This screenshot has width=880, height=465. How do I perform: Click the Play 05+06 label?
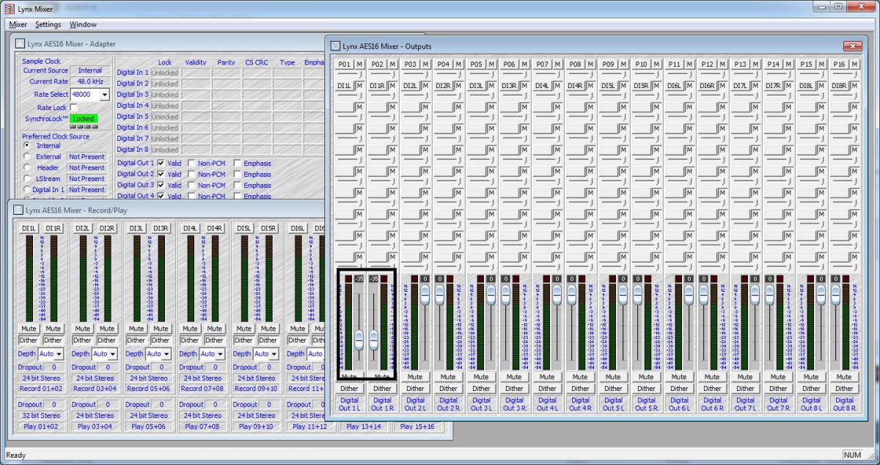[148, 426]
